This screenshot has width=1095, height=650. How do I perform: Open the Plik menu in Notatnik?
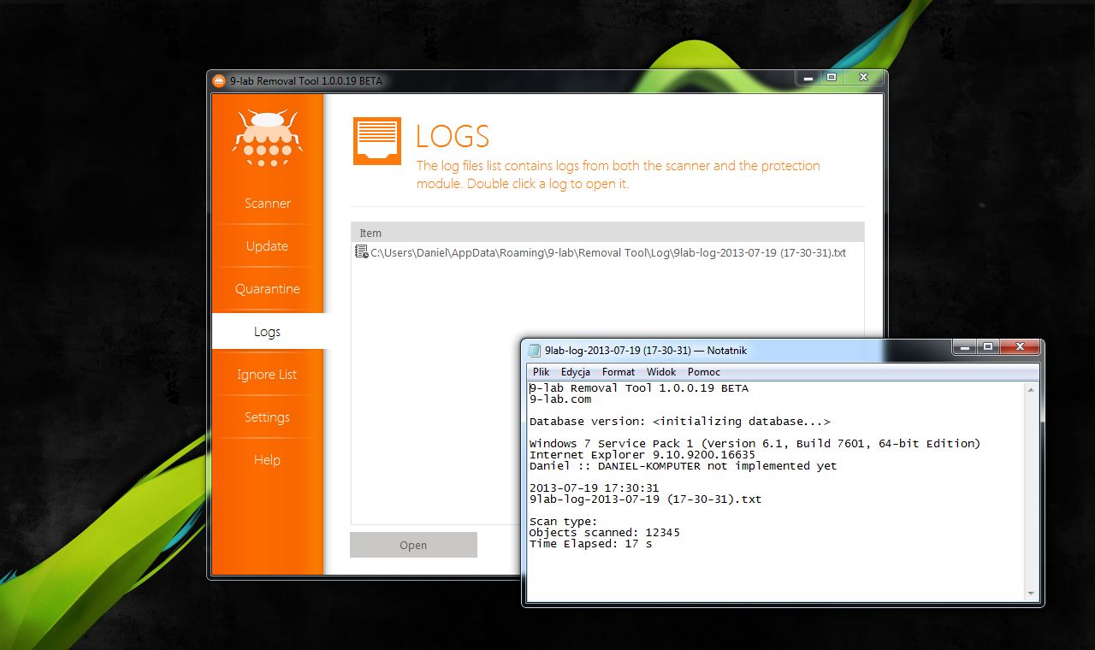click(541, 372)
